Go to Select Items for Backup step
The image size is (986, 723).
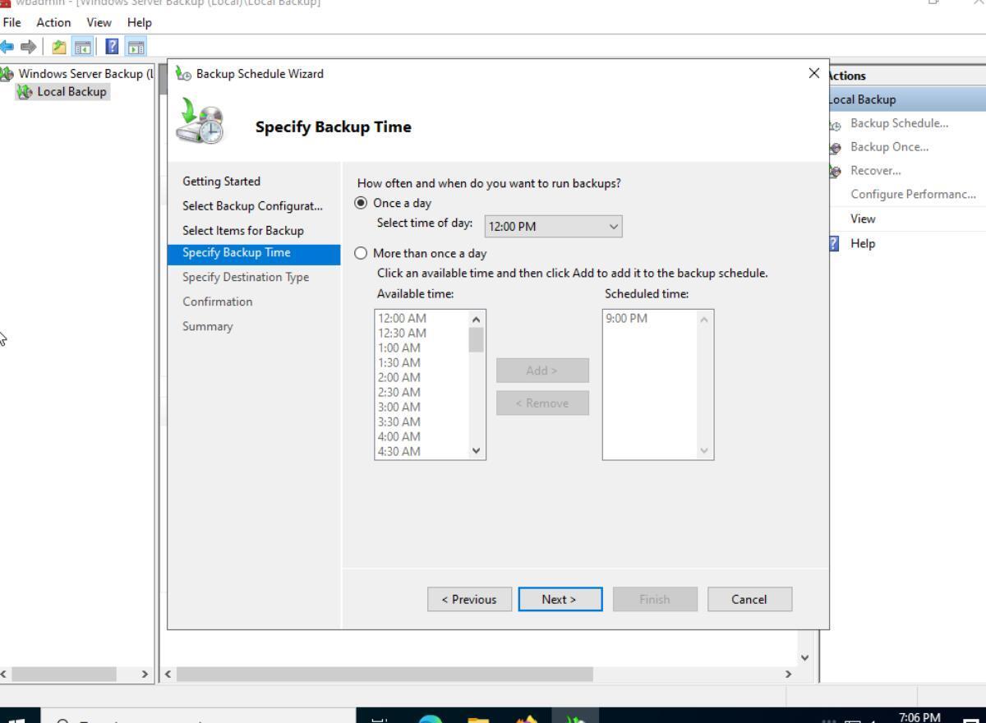242,230
